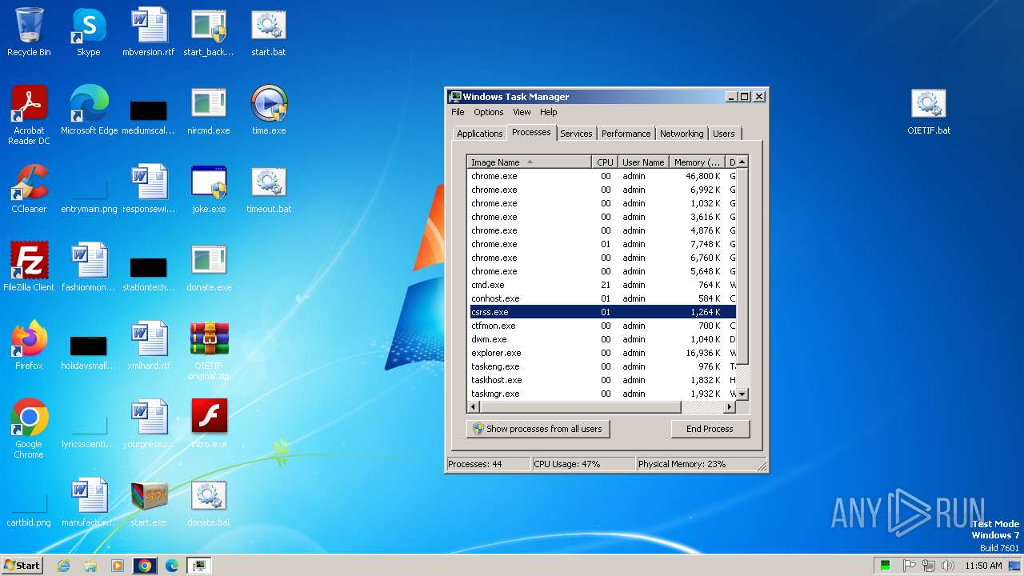Open the Google Chrome desktop shortcut
The image size is (1024, 576).
point(29,429)
